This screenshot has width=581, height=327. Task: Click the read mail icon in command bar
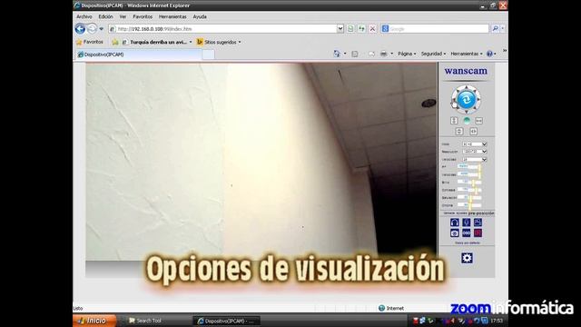tap(371, 54)
